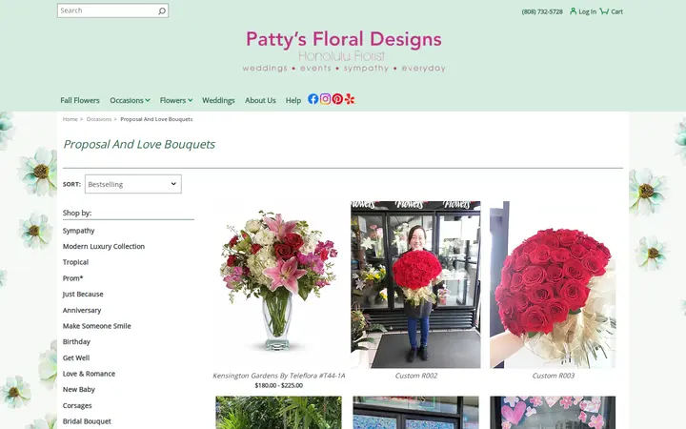Select the Birthday category

(x=76, y=342)
